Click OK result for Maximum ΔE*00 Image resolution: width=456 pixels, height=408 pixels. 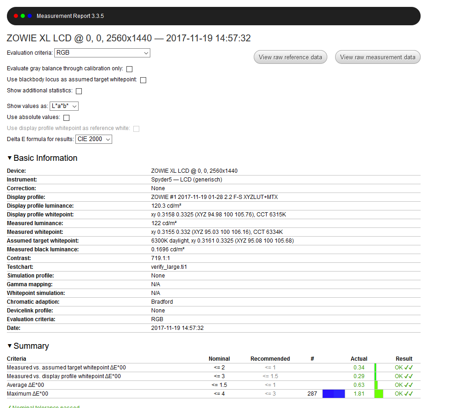pyautogui.click(x=404, y=393)
